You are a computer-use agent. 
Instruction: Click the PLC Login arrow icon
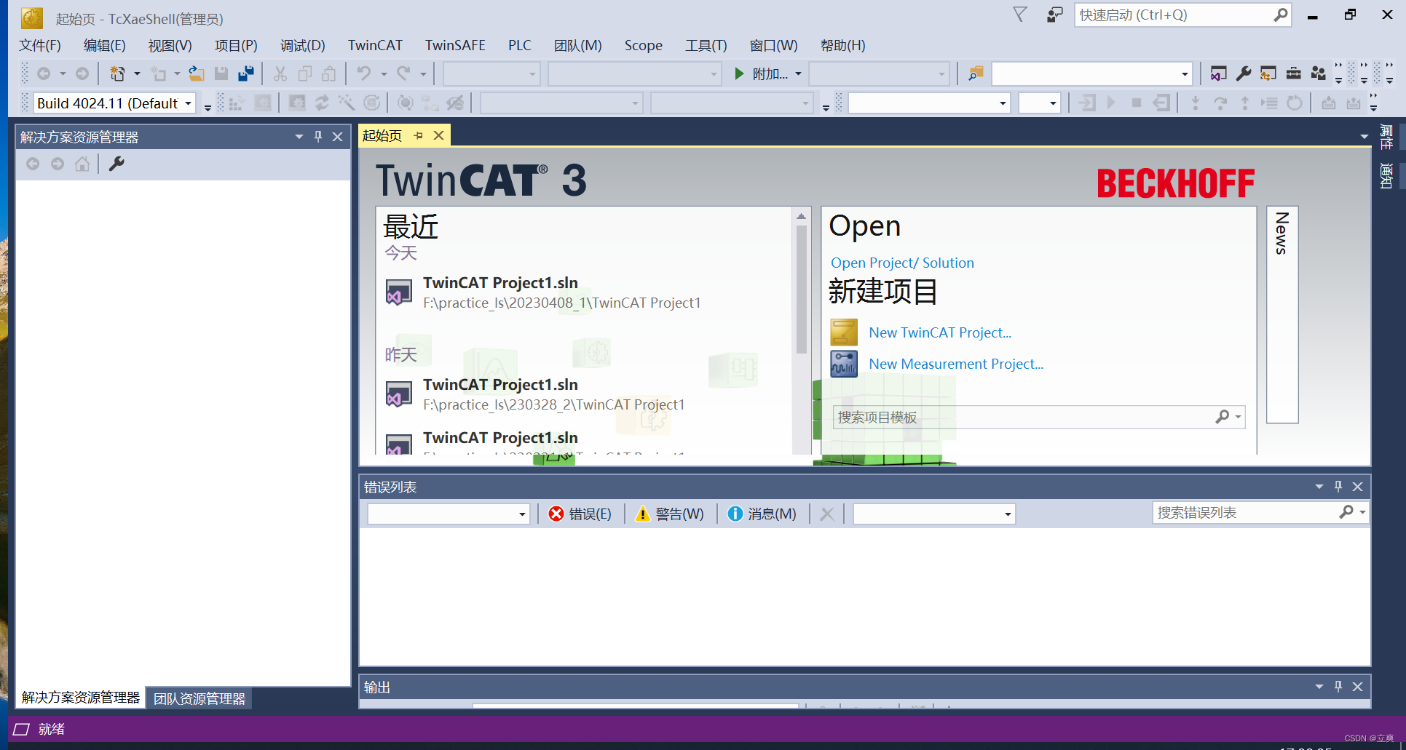click(x=1087, y=103)
